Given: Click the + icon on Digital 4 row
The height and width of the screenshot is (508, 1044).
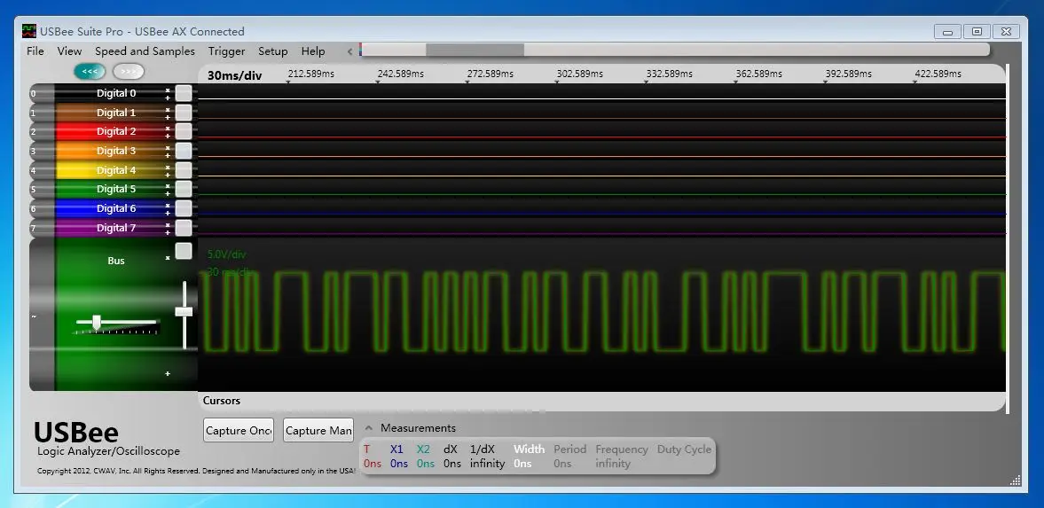Looking at the screenshot, I should coord(168,175).
